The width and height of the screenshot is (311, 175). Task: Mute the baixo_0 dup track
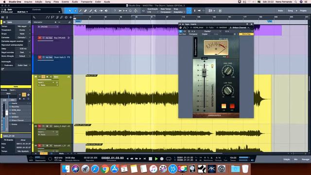[x=39, y=126]
